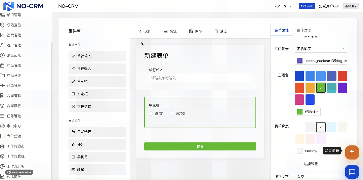Viewport: 363px width, 180px height.
Task: Click 预览 to preview the form
Action: point(170,32)
